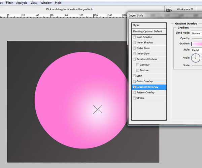This screenshot has height=168, width=202.
Task: Open the Blend Mode Normal dropdown
Action: pyautogui.click(x=197, y=33)
